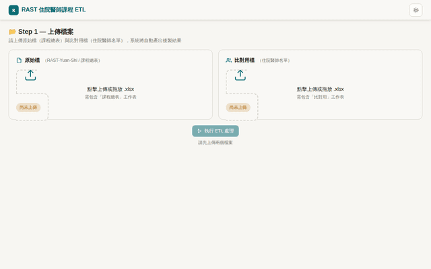Click 點擊上傳或拖放 .xlsx text in 比對用檔 card

[321, 89]
